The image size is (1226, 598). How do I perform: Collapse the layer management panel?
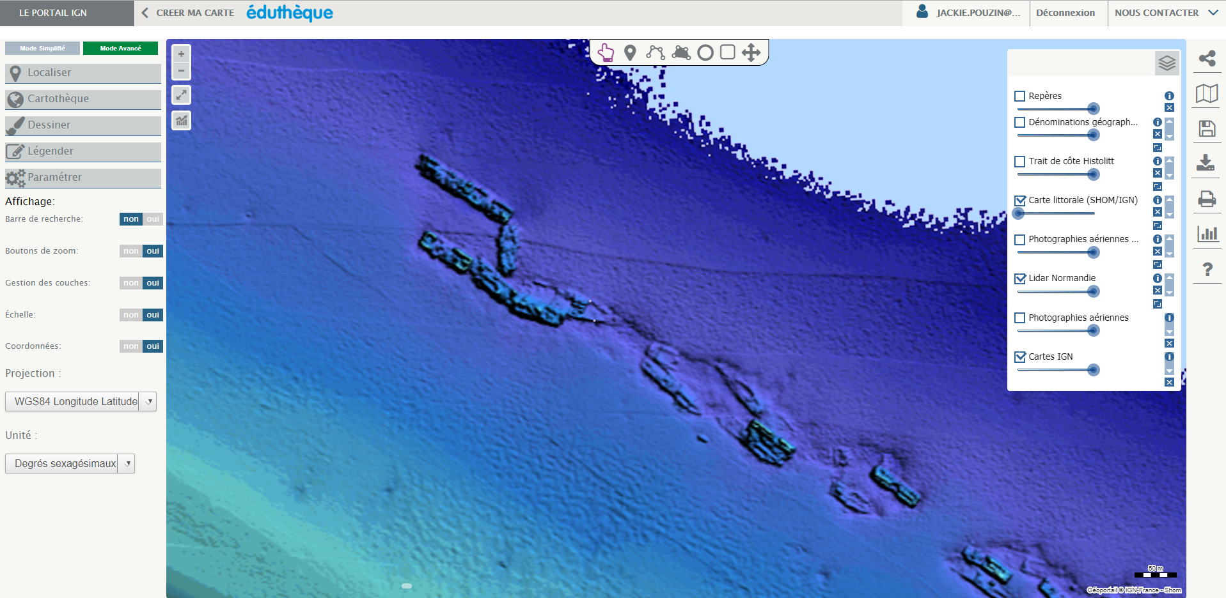pos(1167,63)
